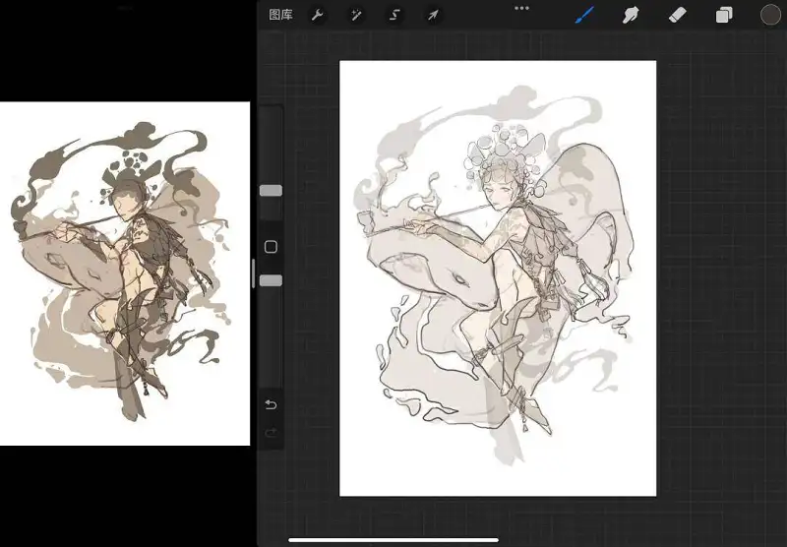This screenshot has height=547, width=787.
Task: Select the Smudge finger tool
Action: point(631,15)
